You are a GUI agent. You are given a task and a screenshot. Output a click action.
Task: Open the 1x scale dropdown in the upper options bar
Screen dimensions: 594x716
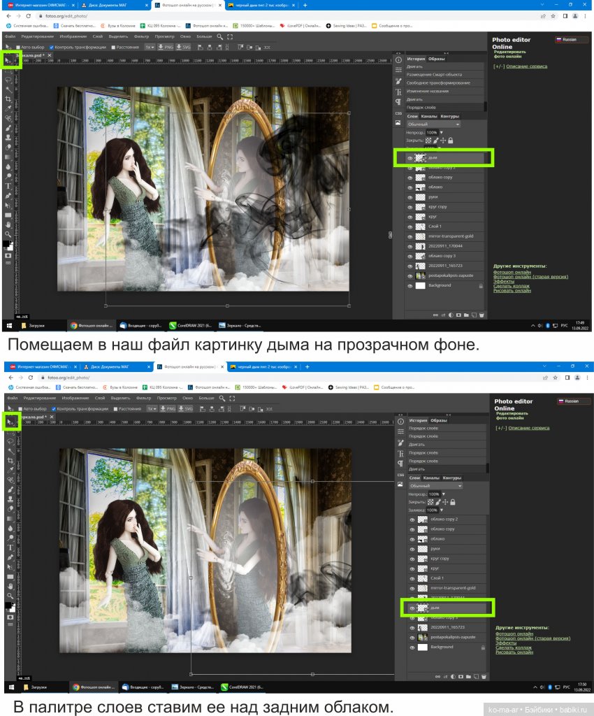[150, 47]
